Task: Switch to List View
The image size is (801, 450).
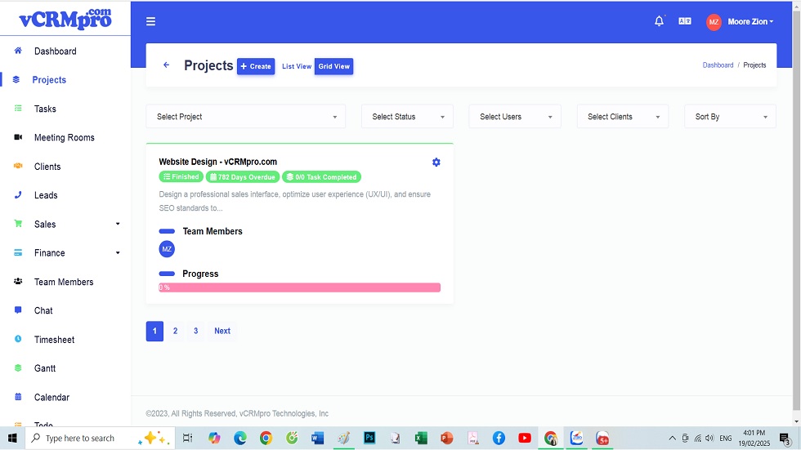Action: pyautogui.click(x=297, y=66)
